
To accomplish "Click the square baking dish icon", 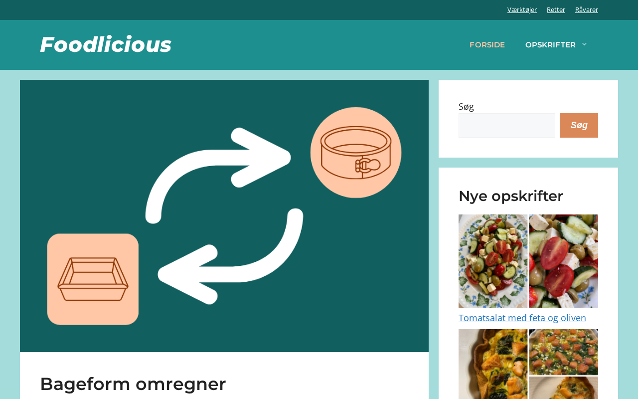I will click(x=93, y=279).
